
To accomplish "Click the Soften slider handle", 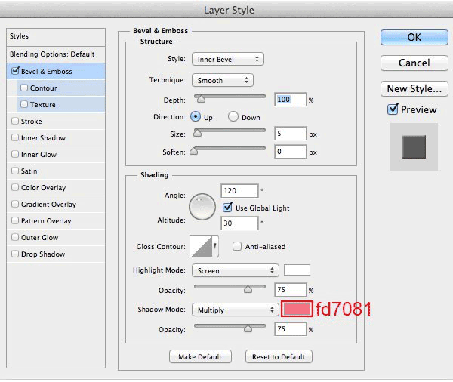I will (193, 151).
